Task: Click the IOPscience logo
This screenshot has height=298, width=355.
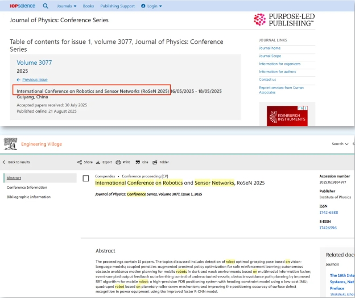Action: tap(23, 6)
